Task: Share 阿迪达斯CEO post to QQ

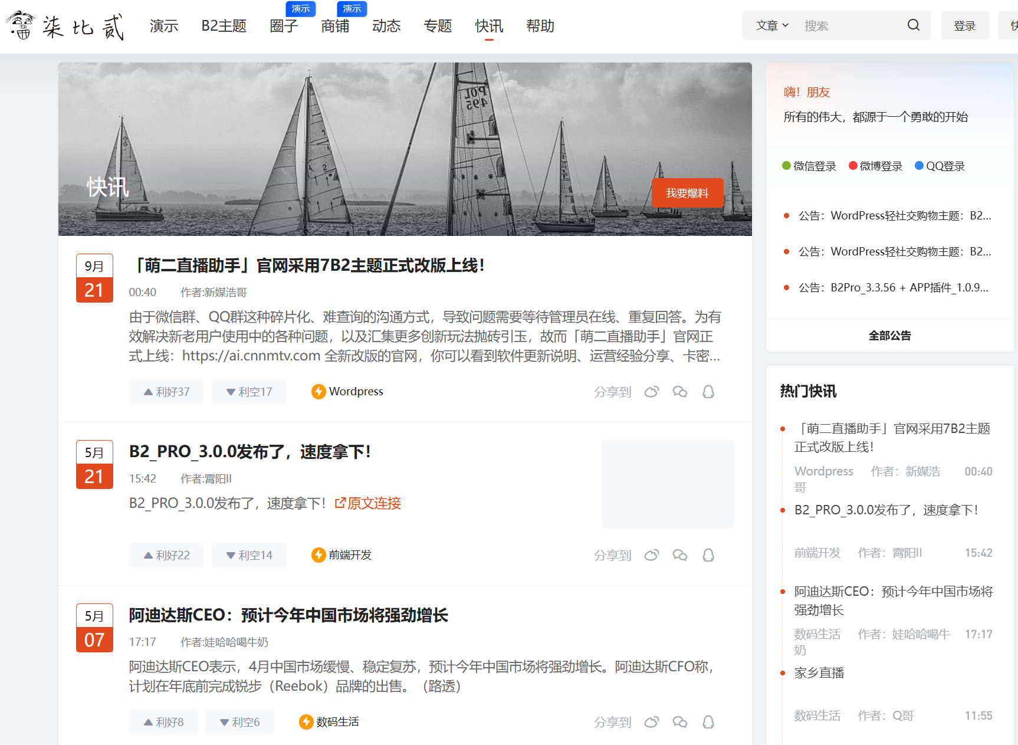Action: pos(708,722)
